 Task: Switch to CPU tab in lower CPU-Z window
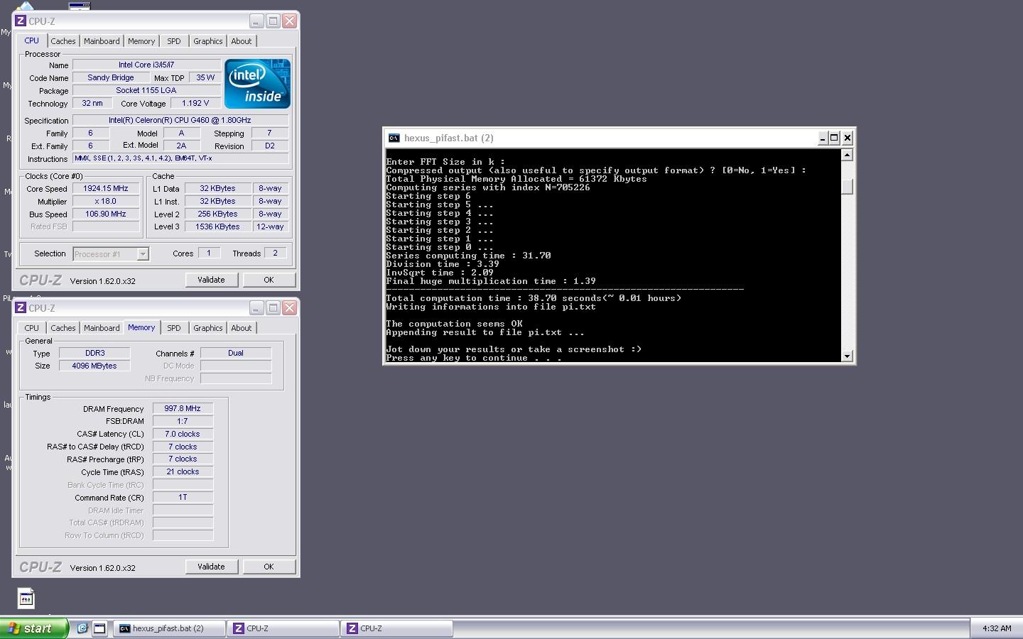[x=32, y=328]
